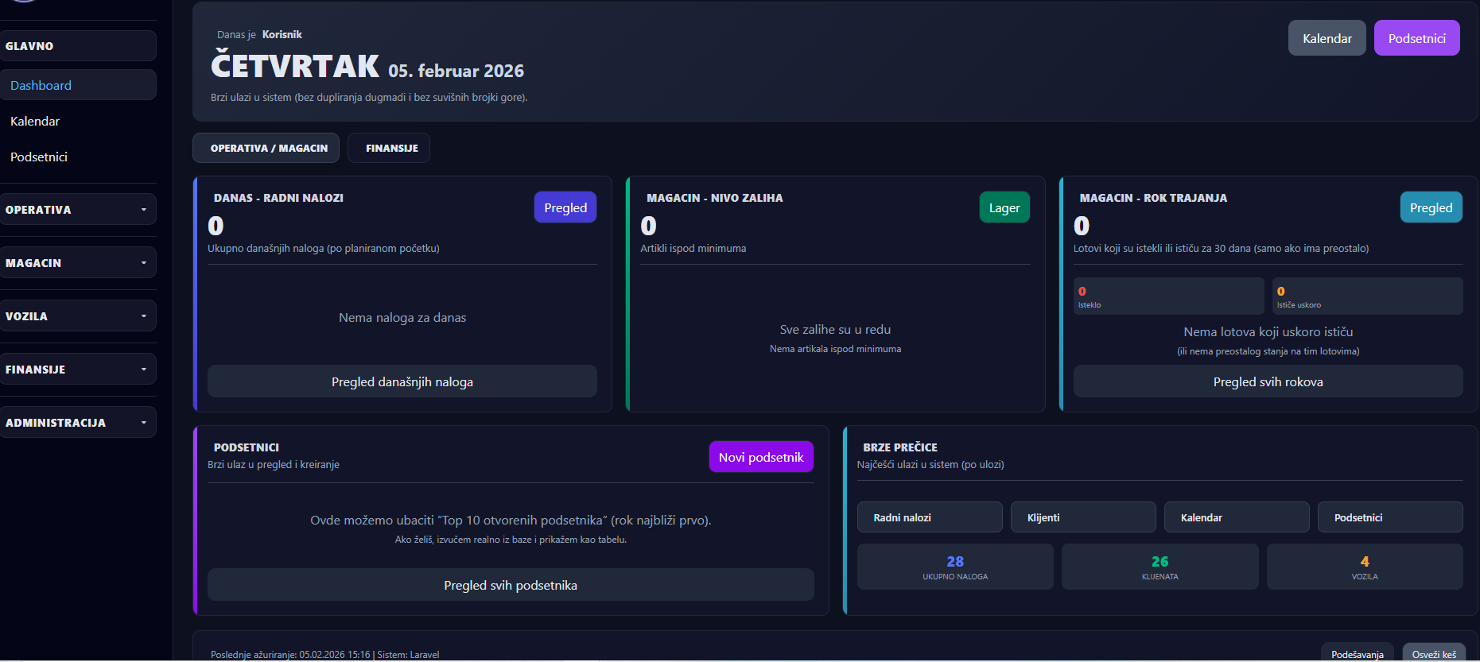Open Pregled svih podsetnika

click(511, 585)
